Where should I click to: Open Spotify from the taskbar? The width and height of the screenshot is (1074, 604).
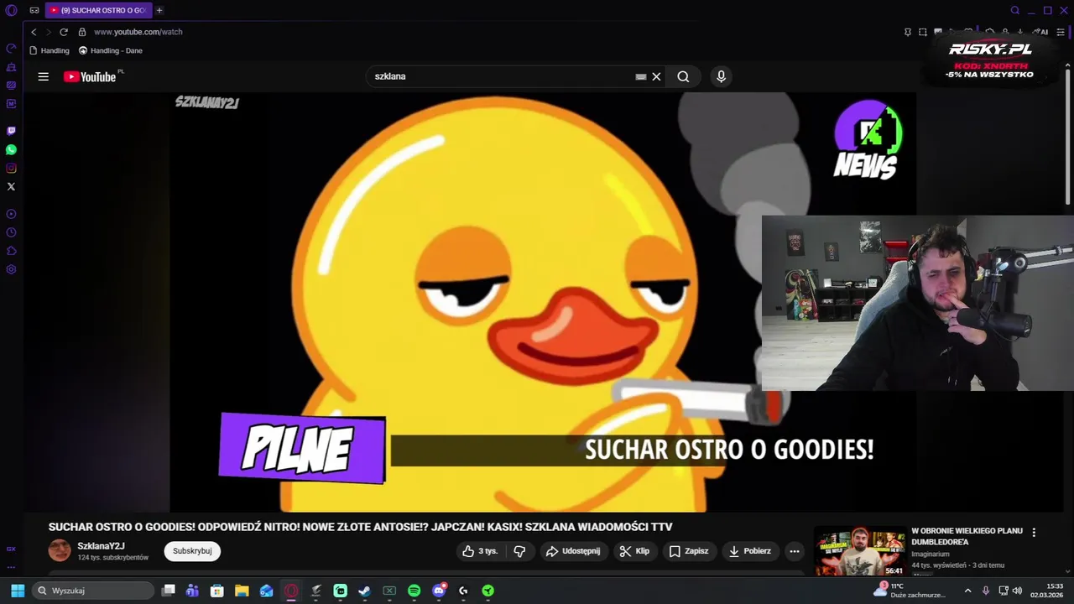[414, 591]
